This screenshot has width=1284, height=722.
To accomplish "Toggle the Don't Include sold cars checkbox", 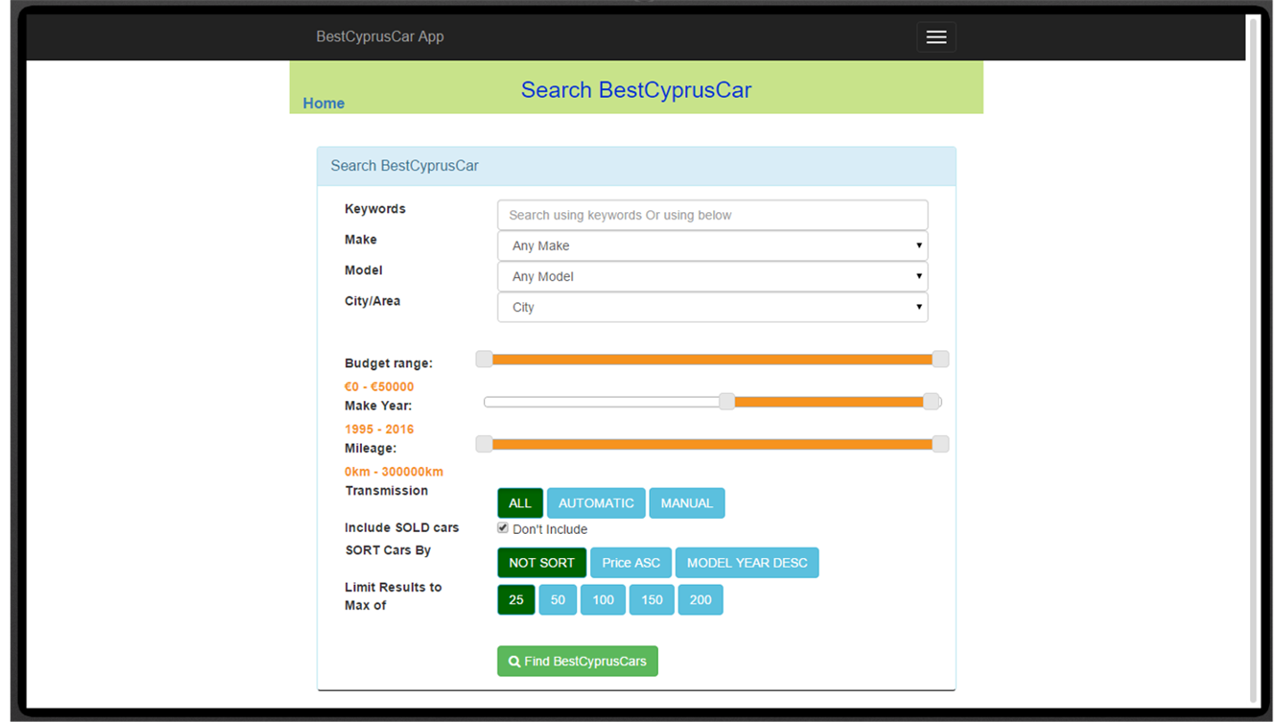I will [x=503, y=528].
